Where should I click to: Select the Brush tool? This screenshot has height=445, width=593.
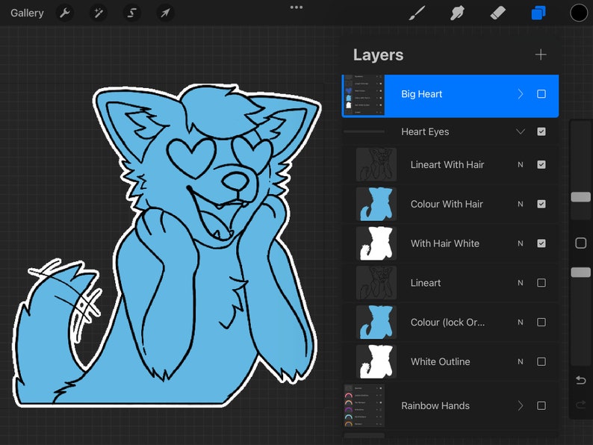click(x=417, y=13)
